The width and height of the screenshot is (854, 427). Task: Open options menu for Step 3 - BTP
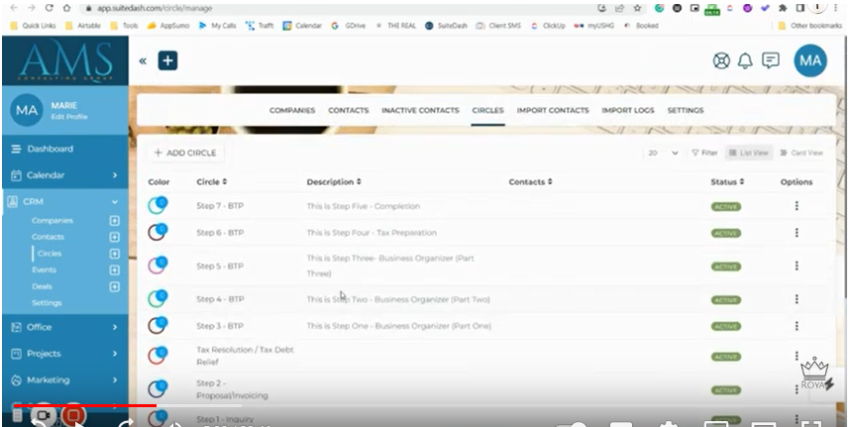click(x=797, y=326)
